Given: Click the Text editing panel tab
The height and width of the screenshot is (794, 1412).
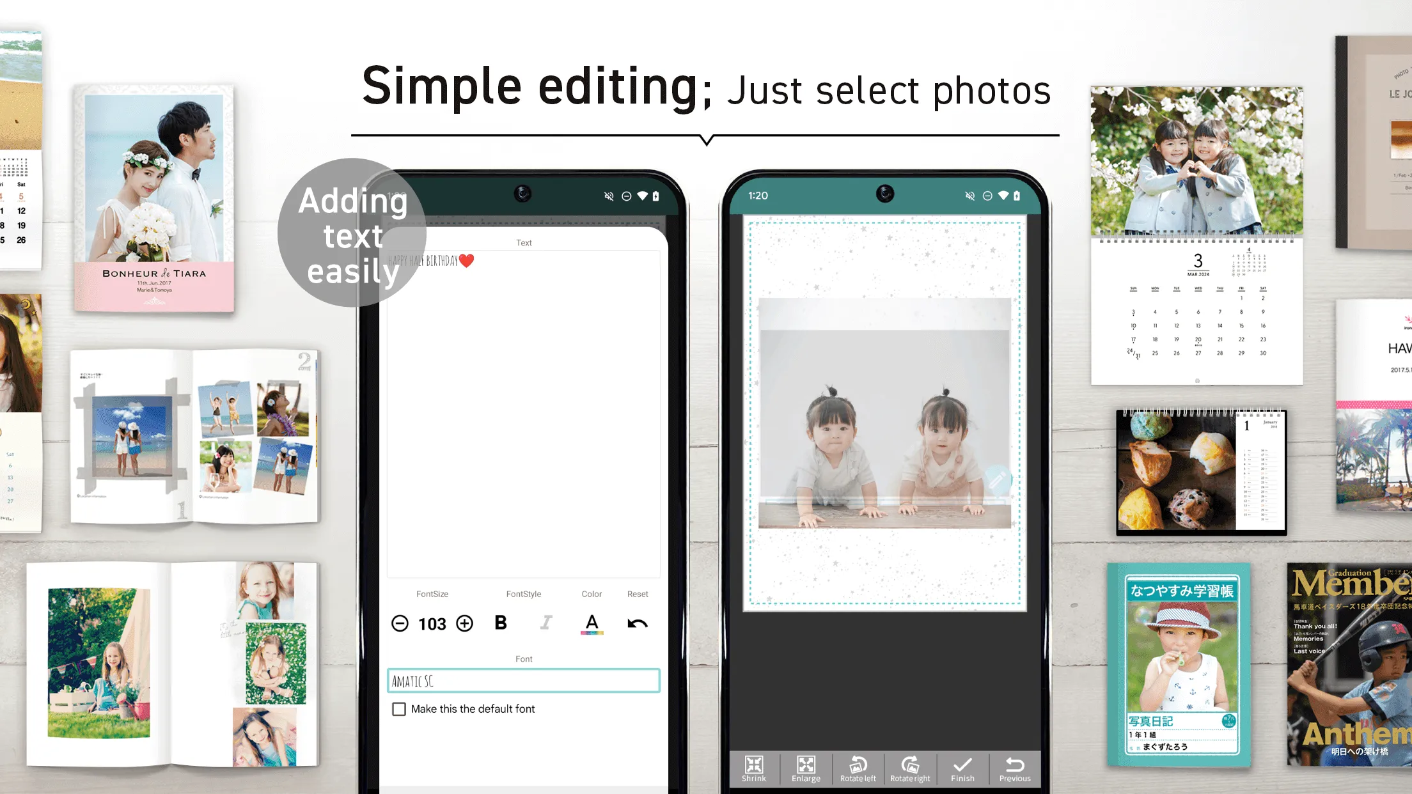Looking at the screenshot, I should pos(524,242).
